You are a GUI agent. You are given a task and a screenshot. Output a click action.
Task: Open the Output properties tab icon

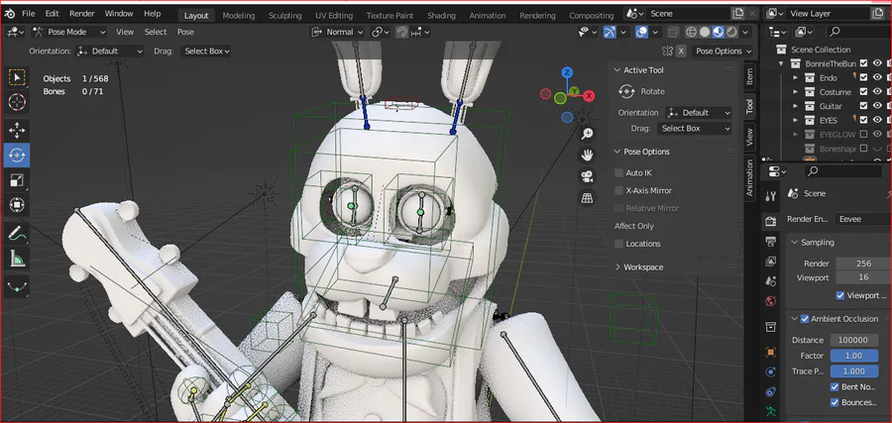[x=770, y=242]
